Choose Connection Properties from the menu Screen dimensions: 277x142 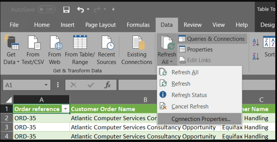tap(201, 119)
